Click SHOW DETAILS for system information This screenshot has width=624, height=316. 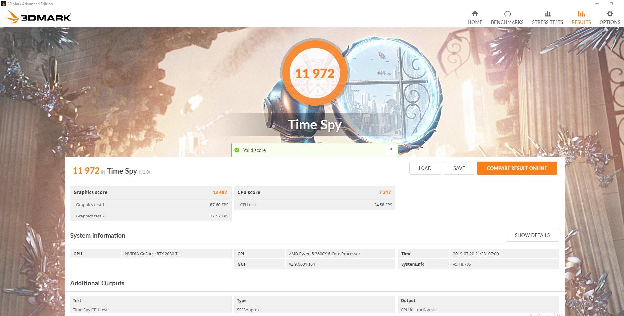tap(532, 235)
